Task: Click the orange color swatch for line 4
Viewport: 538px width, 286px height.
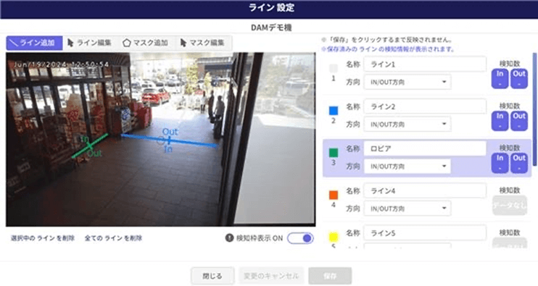Action: (333, 195)
